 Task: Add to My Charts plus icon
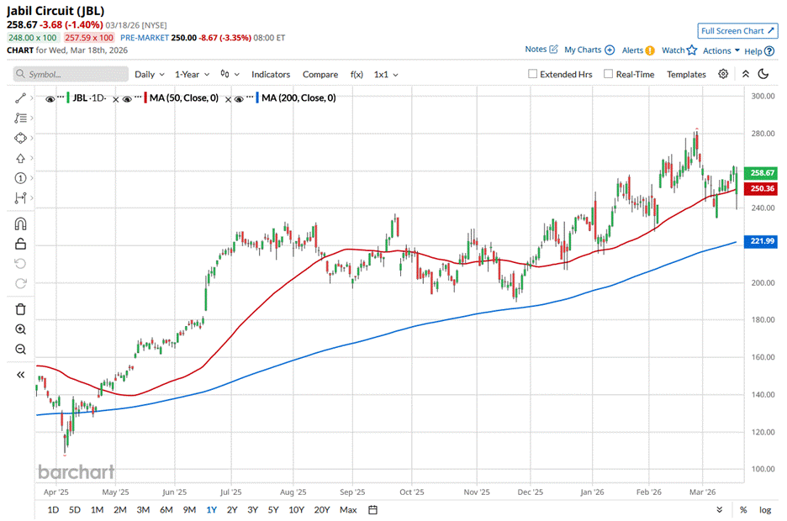pos(610,50)
